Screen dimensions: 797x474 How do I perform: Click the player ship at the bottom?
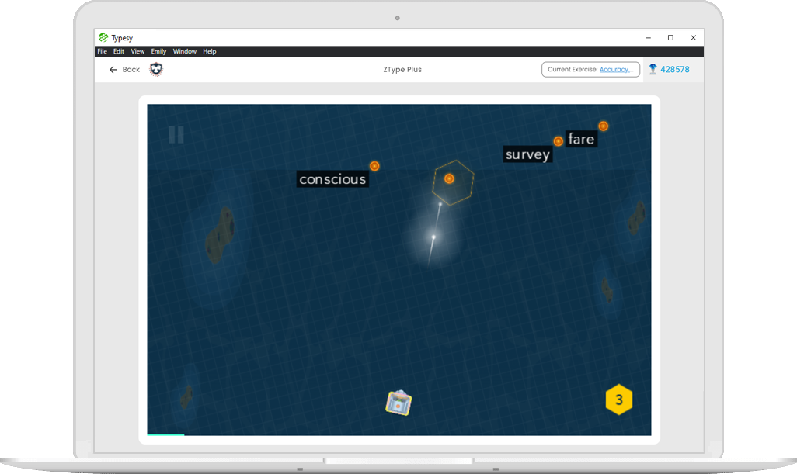[x=398, y=403]
